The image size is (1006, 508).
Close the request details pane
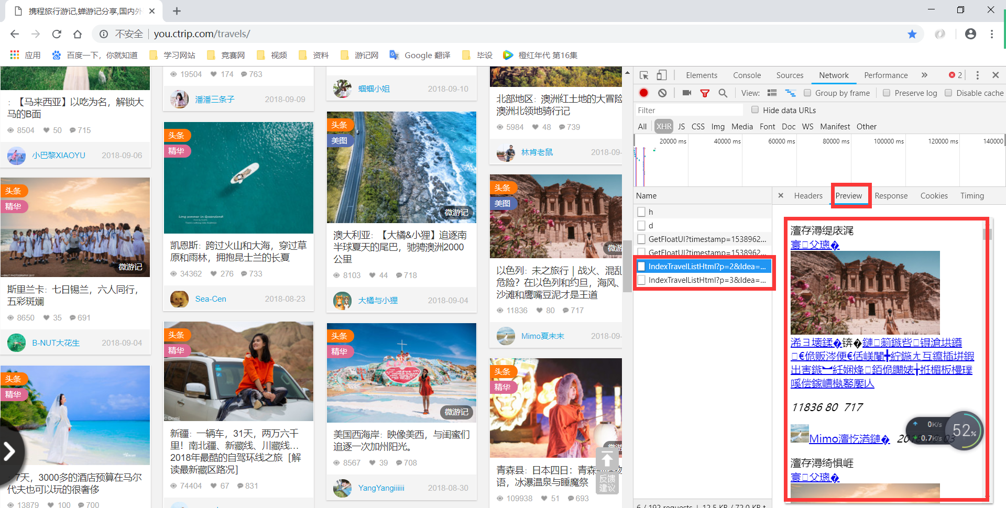tap(781, 195)
